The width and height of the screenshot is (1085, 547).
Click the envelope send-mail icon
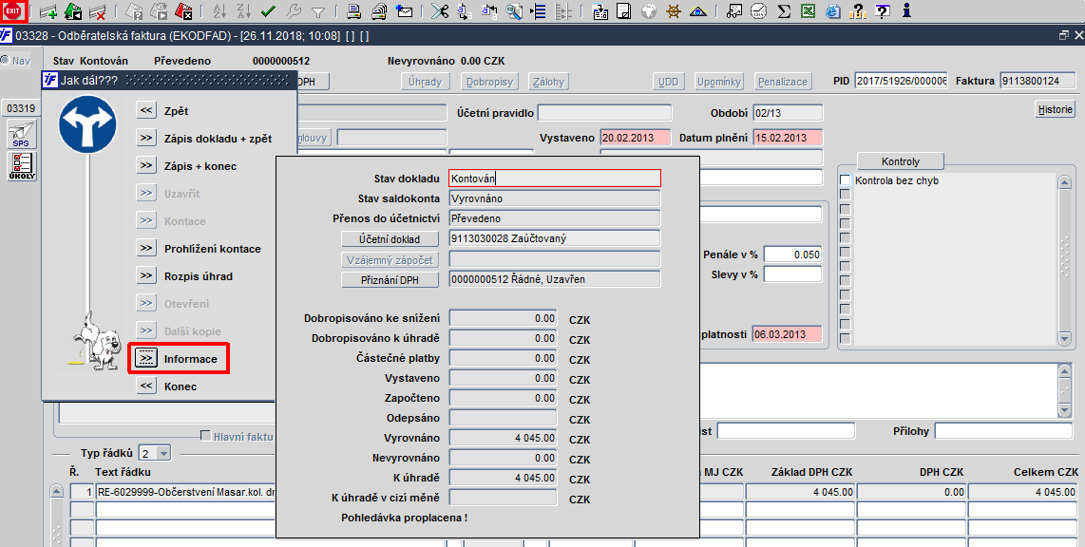[x=404, y=11]
